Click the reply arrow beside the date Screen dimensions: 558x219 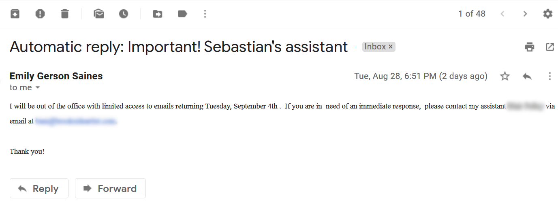(527, 76)
